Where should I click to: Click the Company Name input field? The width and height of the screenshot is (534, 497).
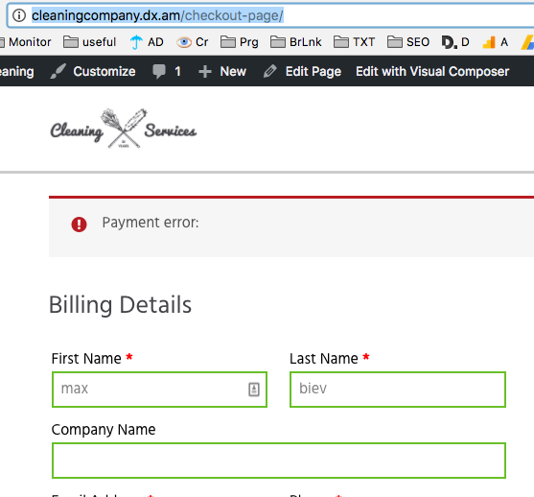tap(279, 461)
